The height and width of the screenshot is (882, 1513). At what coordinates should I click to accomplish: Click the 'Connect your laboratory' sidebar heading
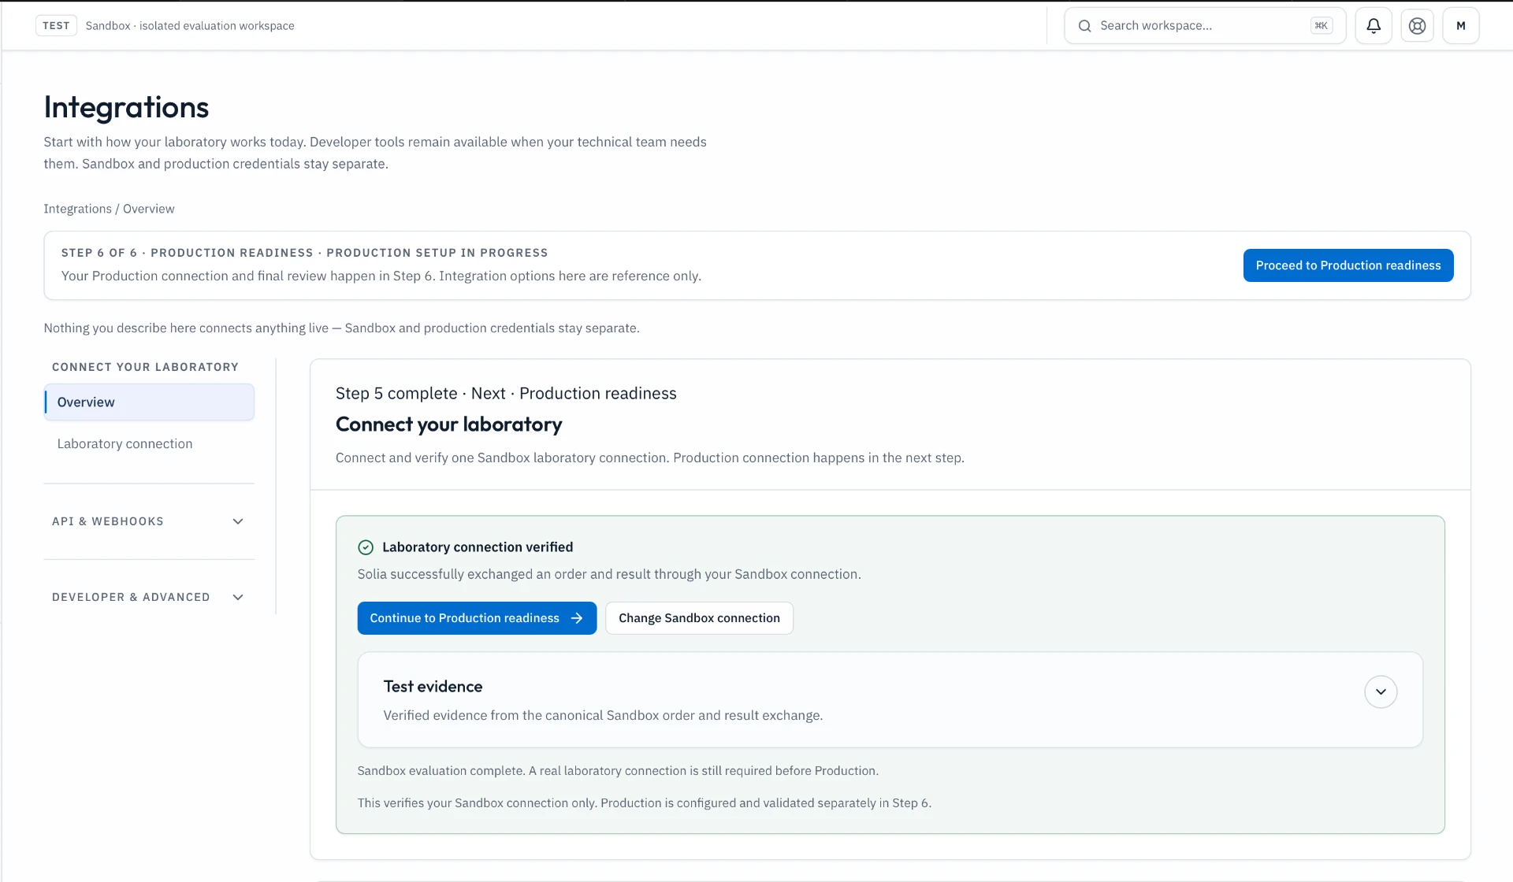(145, 367)
